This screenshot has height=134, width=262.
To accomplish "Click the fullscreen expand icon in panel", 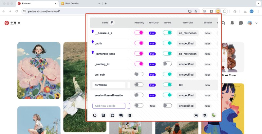I will coord(196,115).
